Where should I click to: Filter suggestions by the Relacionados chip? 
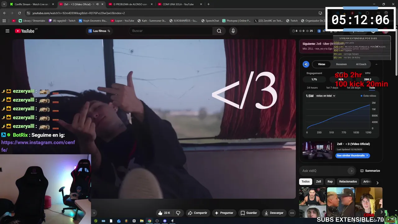point(348,181)
